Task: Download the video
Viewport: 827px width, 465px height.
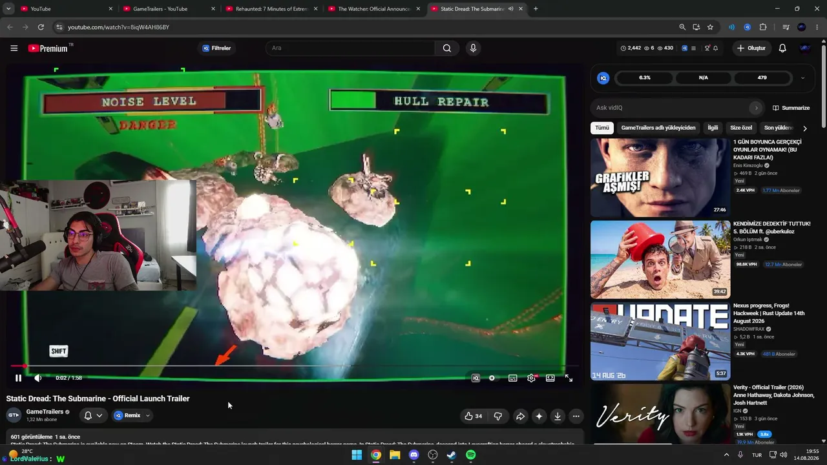Action: click(558, 417)
